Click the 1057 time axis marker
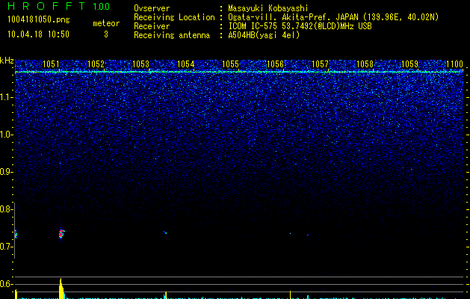 (x=320, y=64)
